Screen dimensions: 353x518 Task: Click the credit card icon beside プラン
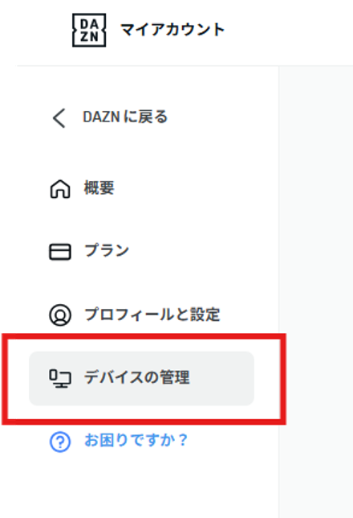click(x=60, y=252)
